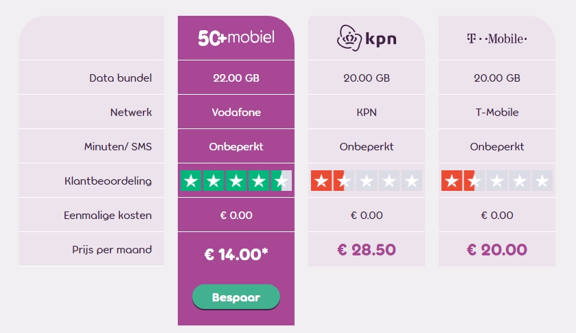The height and width of the screenshot is (333, 576).
Task: Click the red star rating under KPN
Action: (366, 181)
